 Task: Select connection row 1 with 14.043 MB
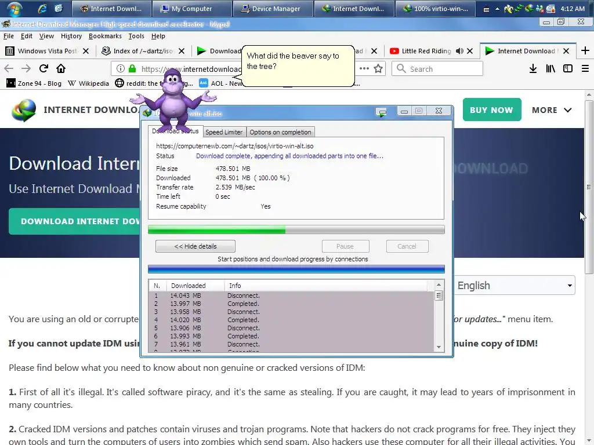point(292,296)
